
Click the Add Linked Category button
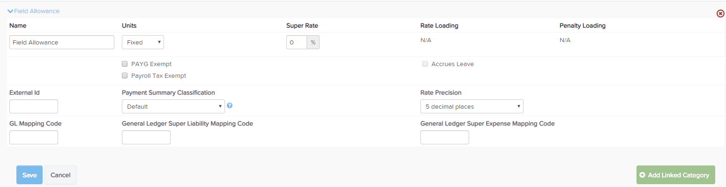pos(676,175)
